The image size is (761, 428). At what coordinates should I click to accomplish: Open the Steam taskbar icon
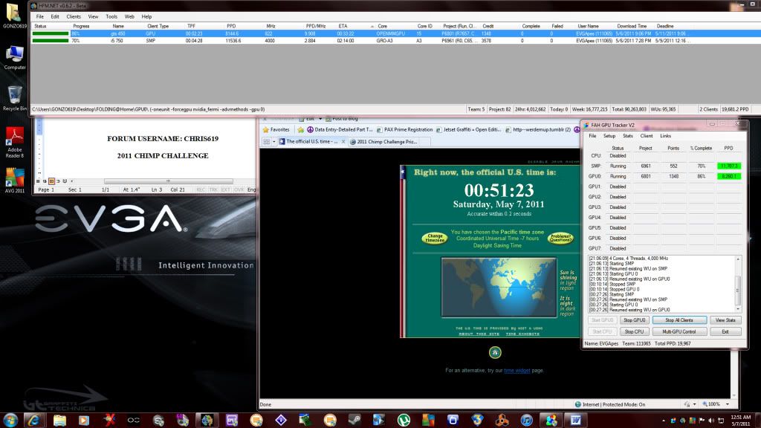tap(354, 420)
